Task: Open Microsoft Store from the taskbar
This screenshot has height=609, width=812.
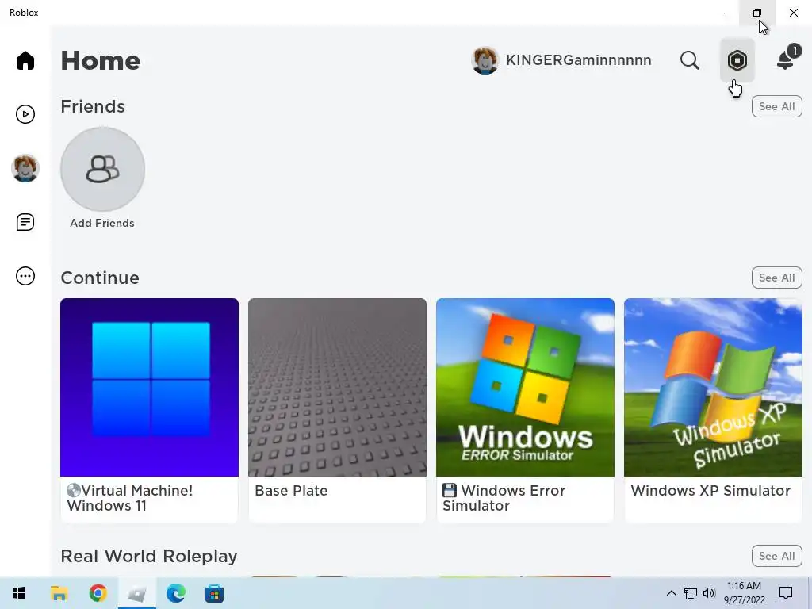Action: [214, 593]
